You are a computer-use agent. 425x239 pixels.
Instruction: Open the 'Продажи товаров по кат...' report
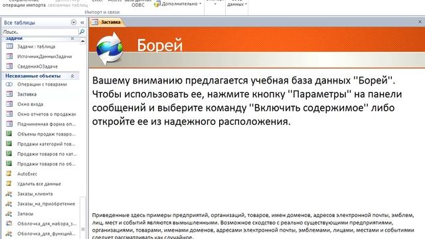(47, 154)
